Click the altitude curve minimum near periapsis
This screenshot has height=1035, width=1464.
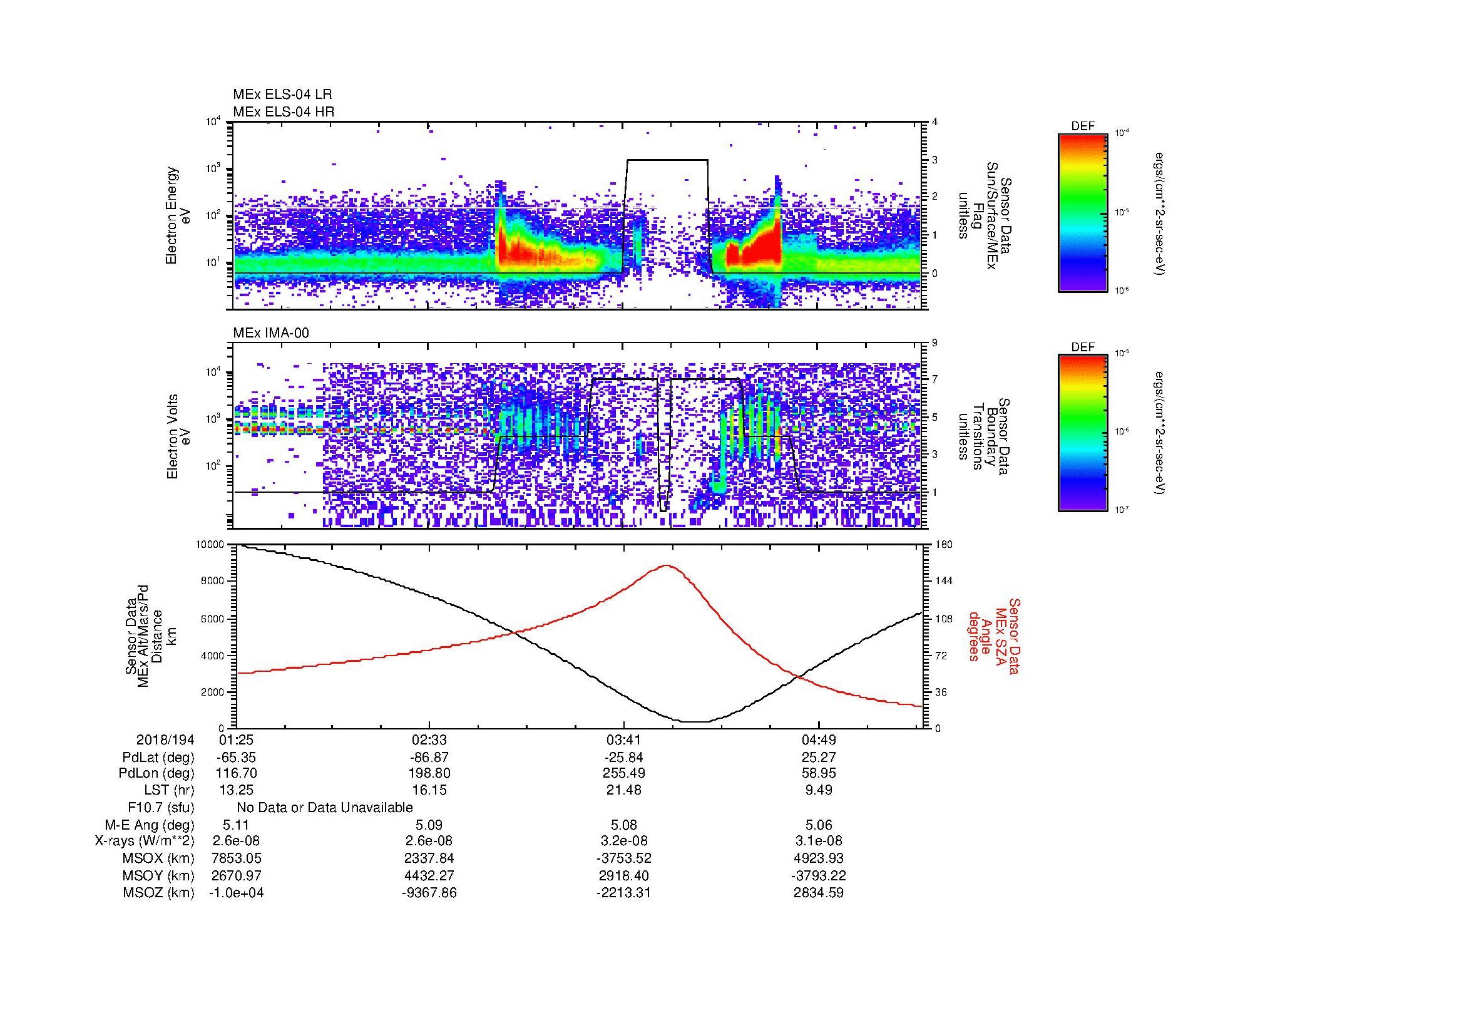pyautogui.click(x=696, y=722)
